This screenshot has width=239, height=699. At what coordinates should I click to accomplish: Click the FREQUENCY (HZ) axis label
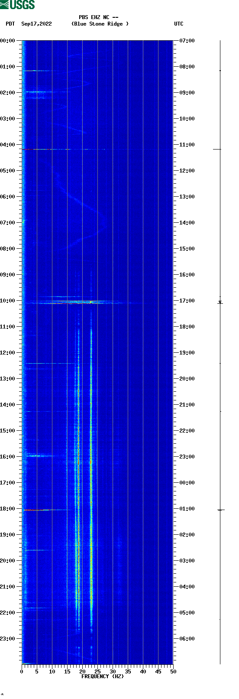pos(103,676)
